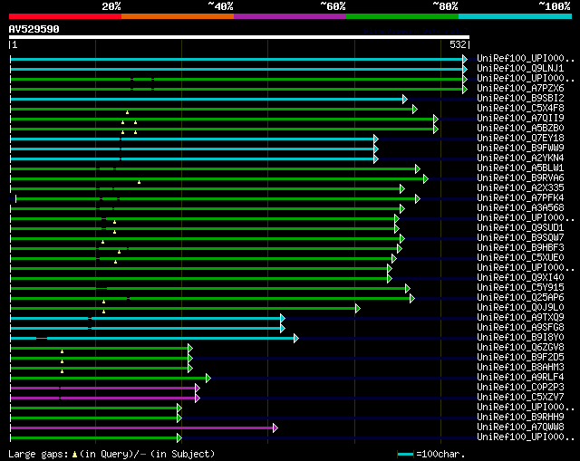Click the 'Large gaps:' legend text
The image size is (580, 461).
tap(38, 455)
